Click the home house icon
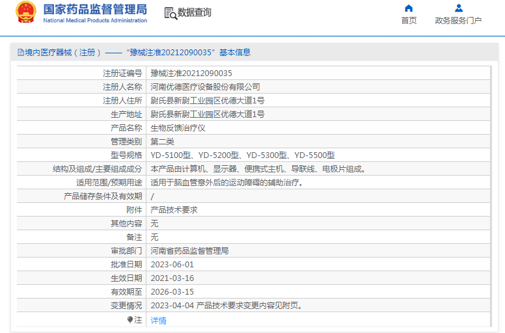Image resolution: width=505 pixels, height=333 pixels. 409,8
